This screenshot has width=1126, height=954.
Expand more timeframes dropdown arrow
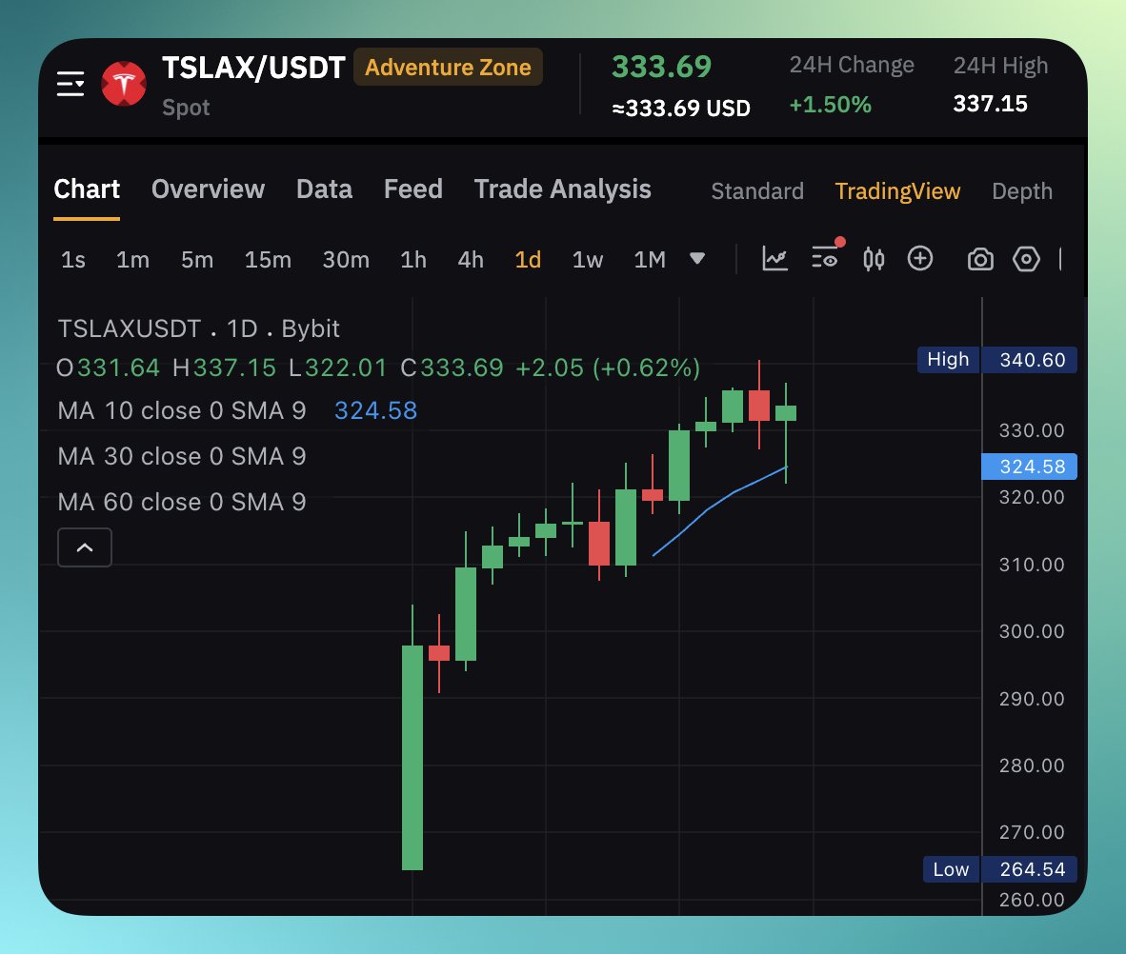click(697, 258)
